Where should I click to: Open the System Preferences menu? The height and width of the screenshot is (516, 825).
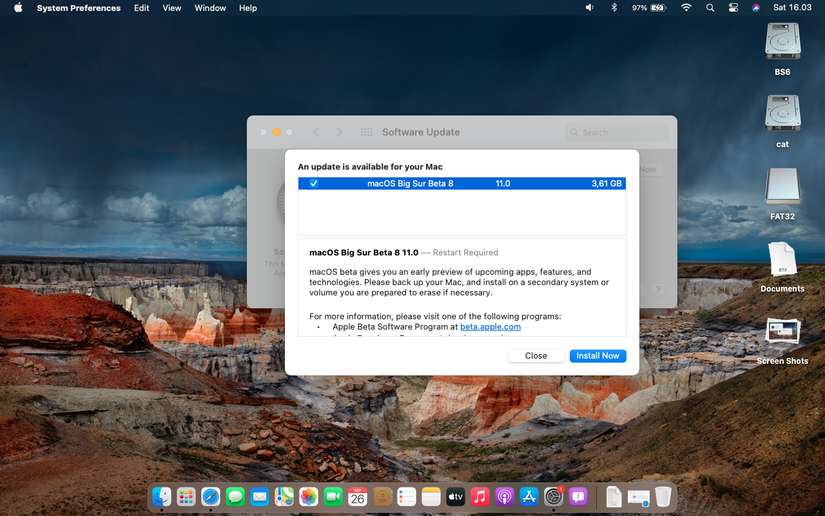point(79,8)
